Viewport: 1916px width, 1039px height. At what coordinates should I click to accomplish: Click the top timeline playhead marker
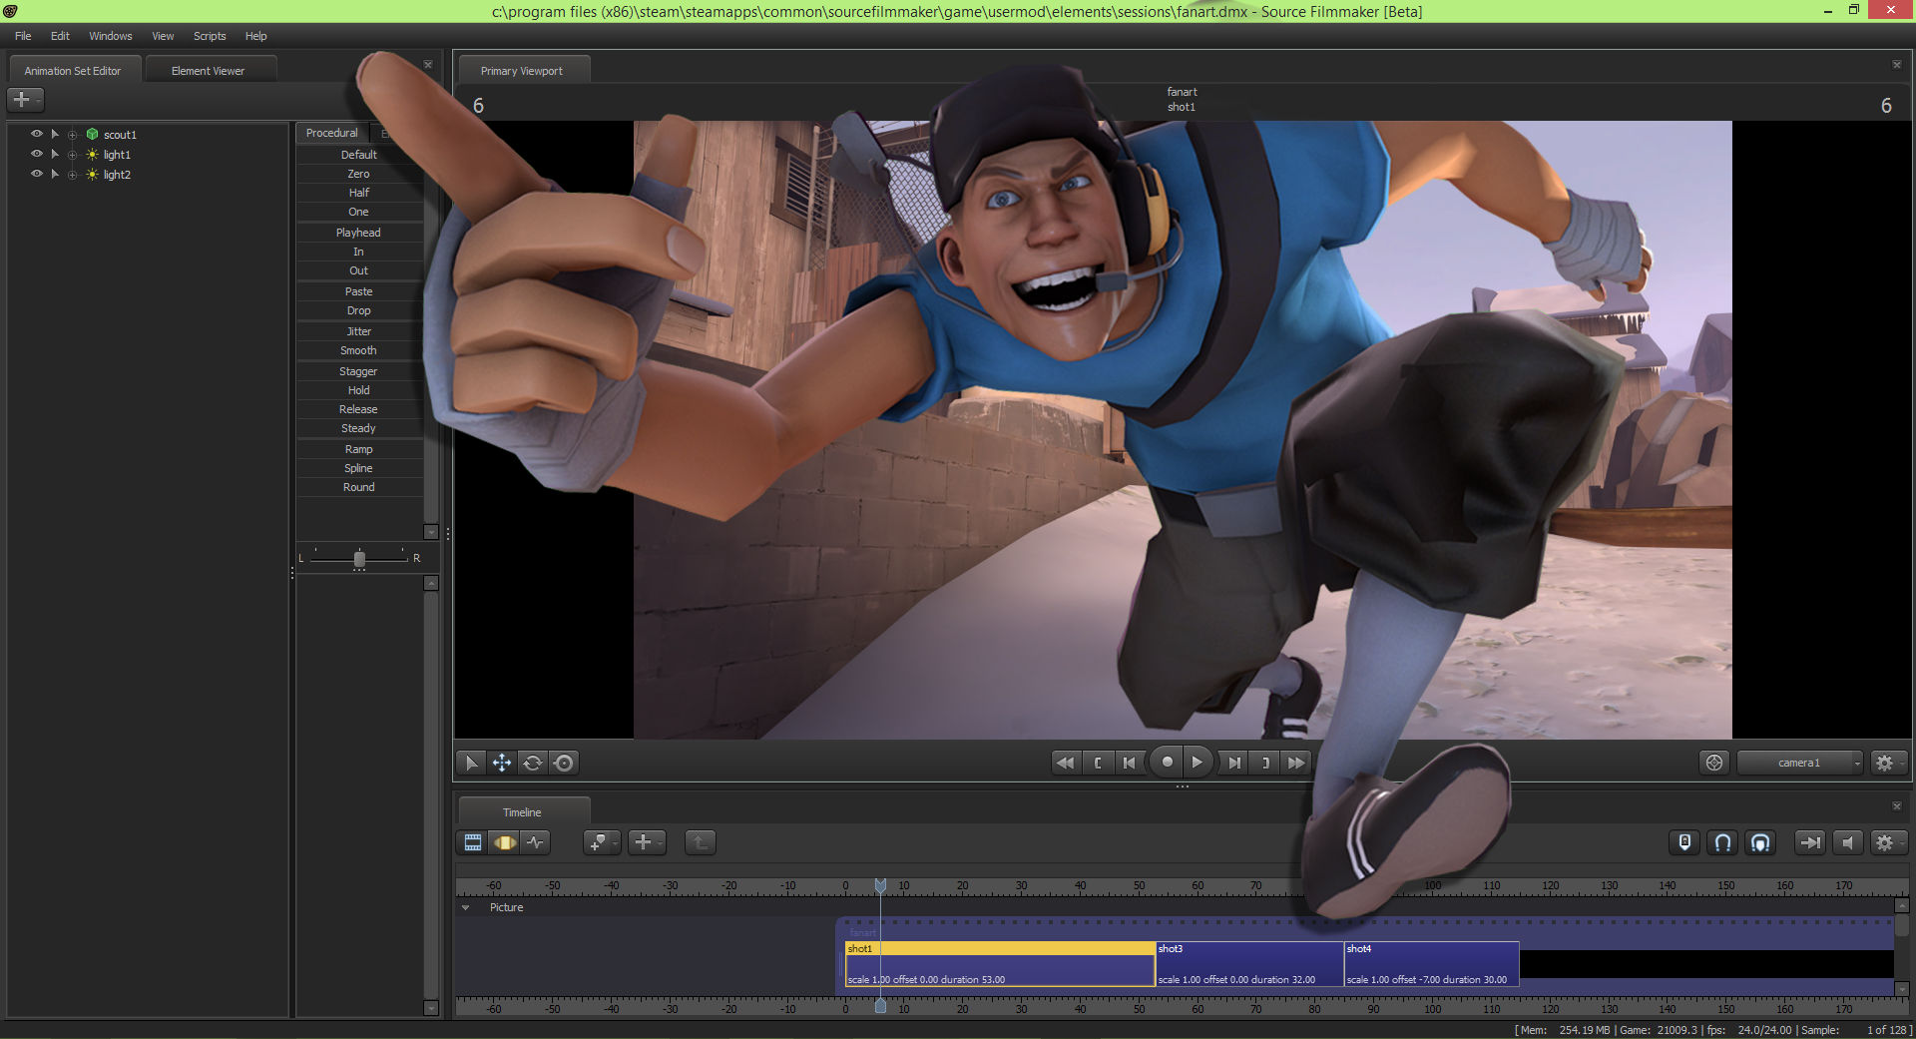[x=880, y=885]
